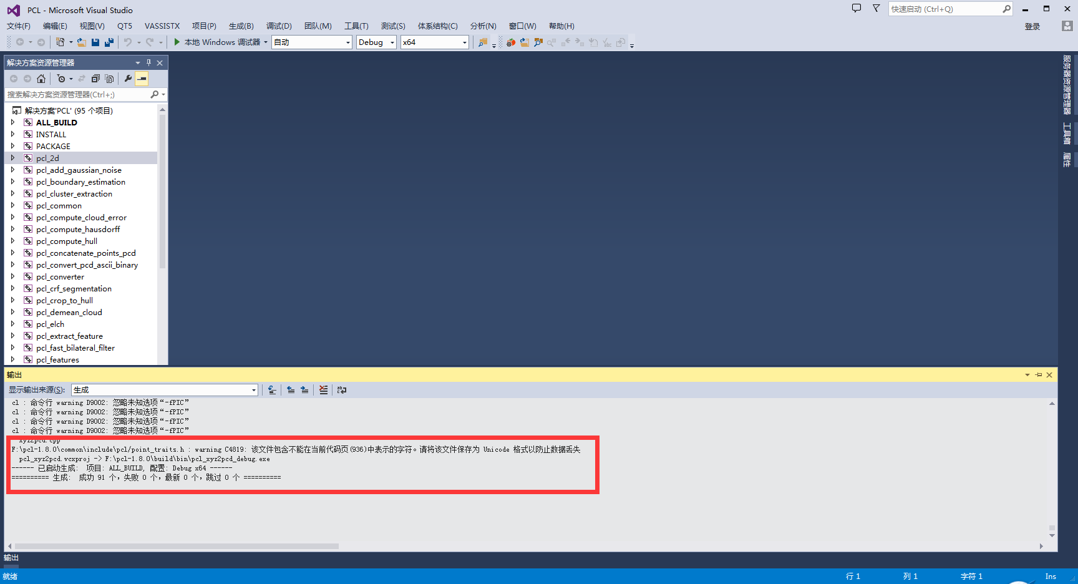Viewport: 1078px width, 584px height.
Task: Open the 视图(V) menu
Action: [92, 26]
